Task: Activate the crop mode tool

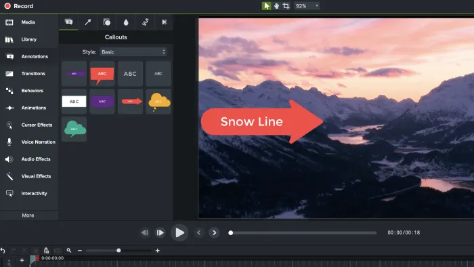Action: (286, 5)
